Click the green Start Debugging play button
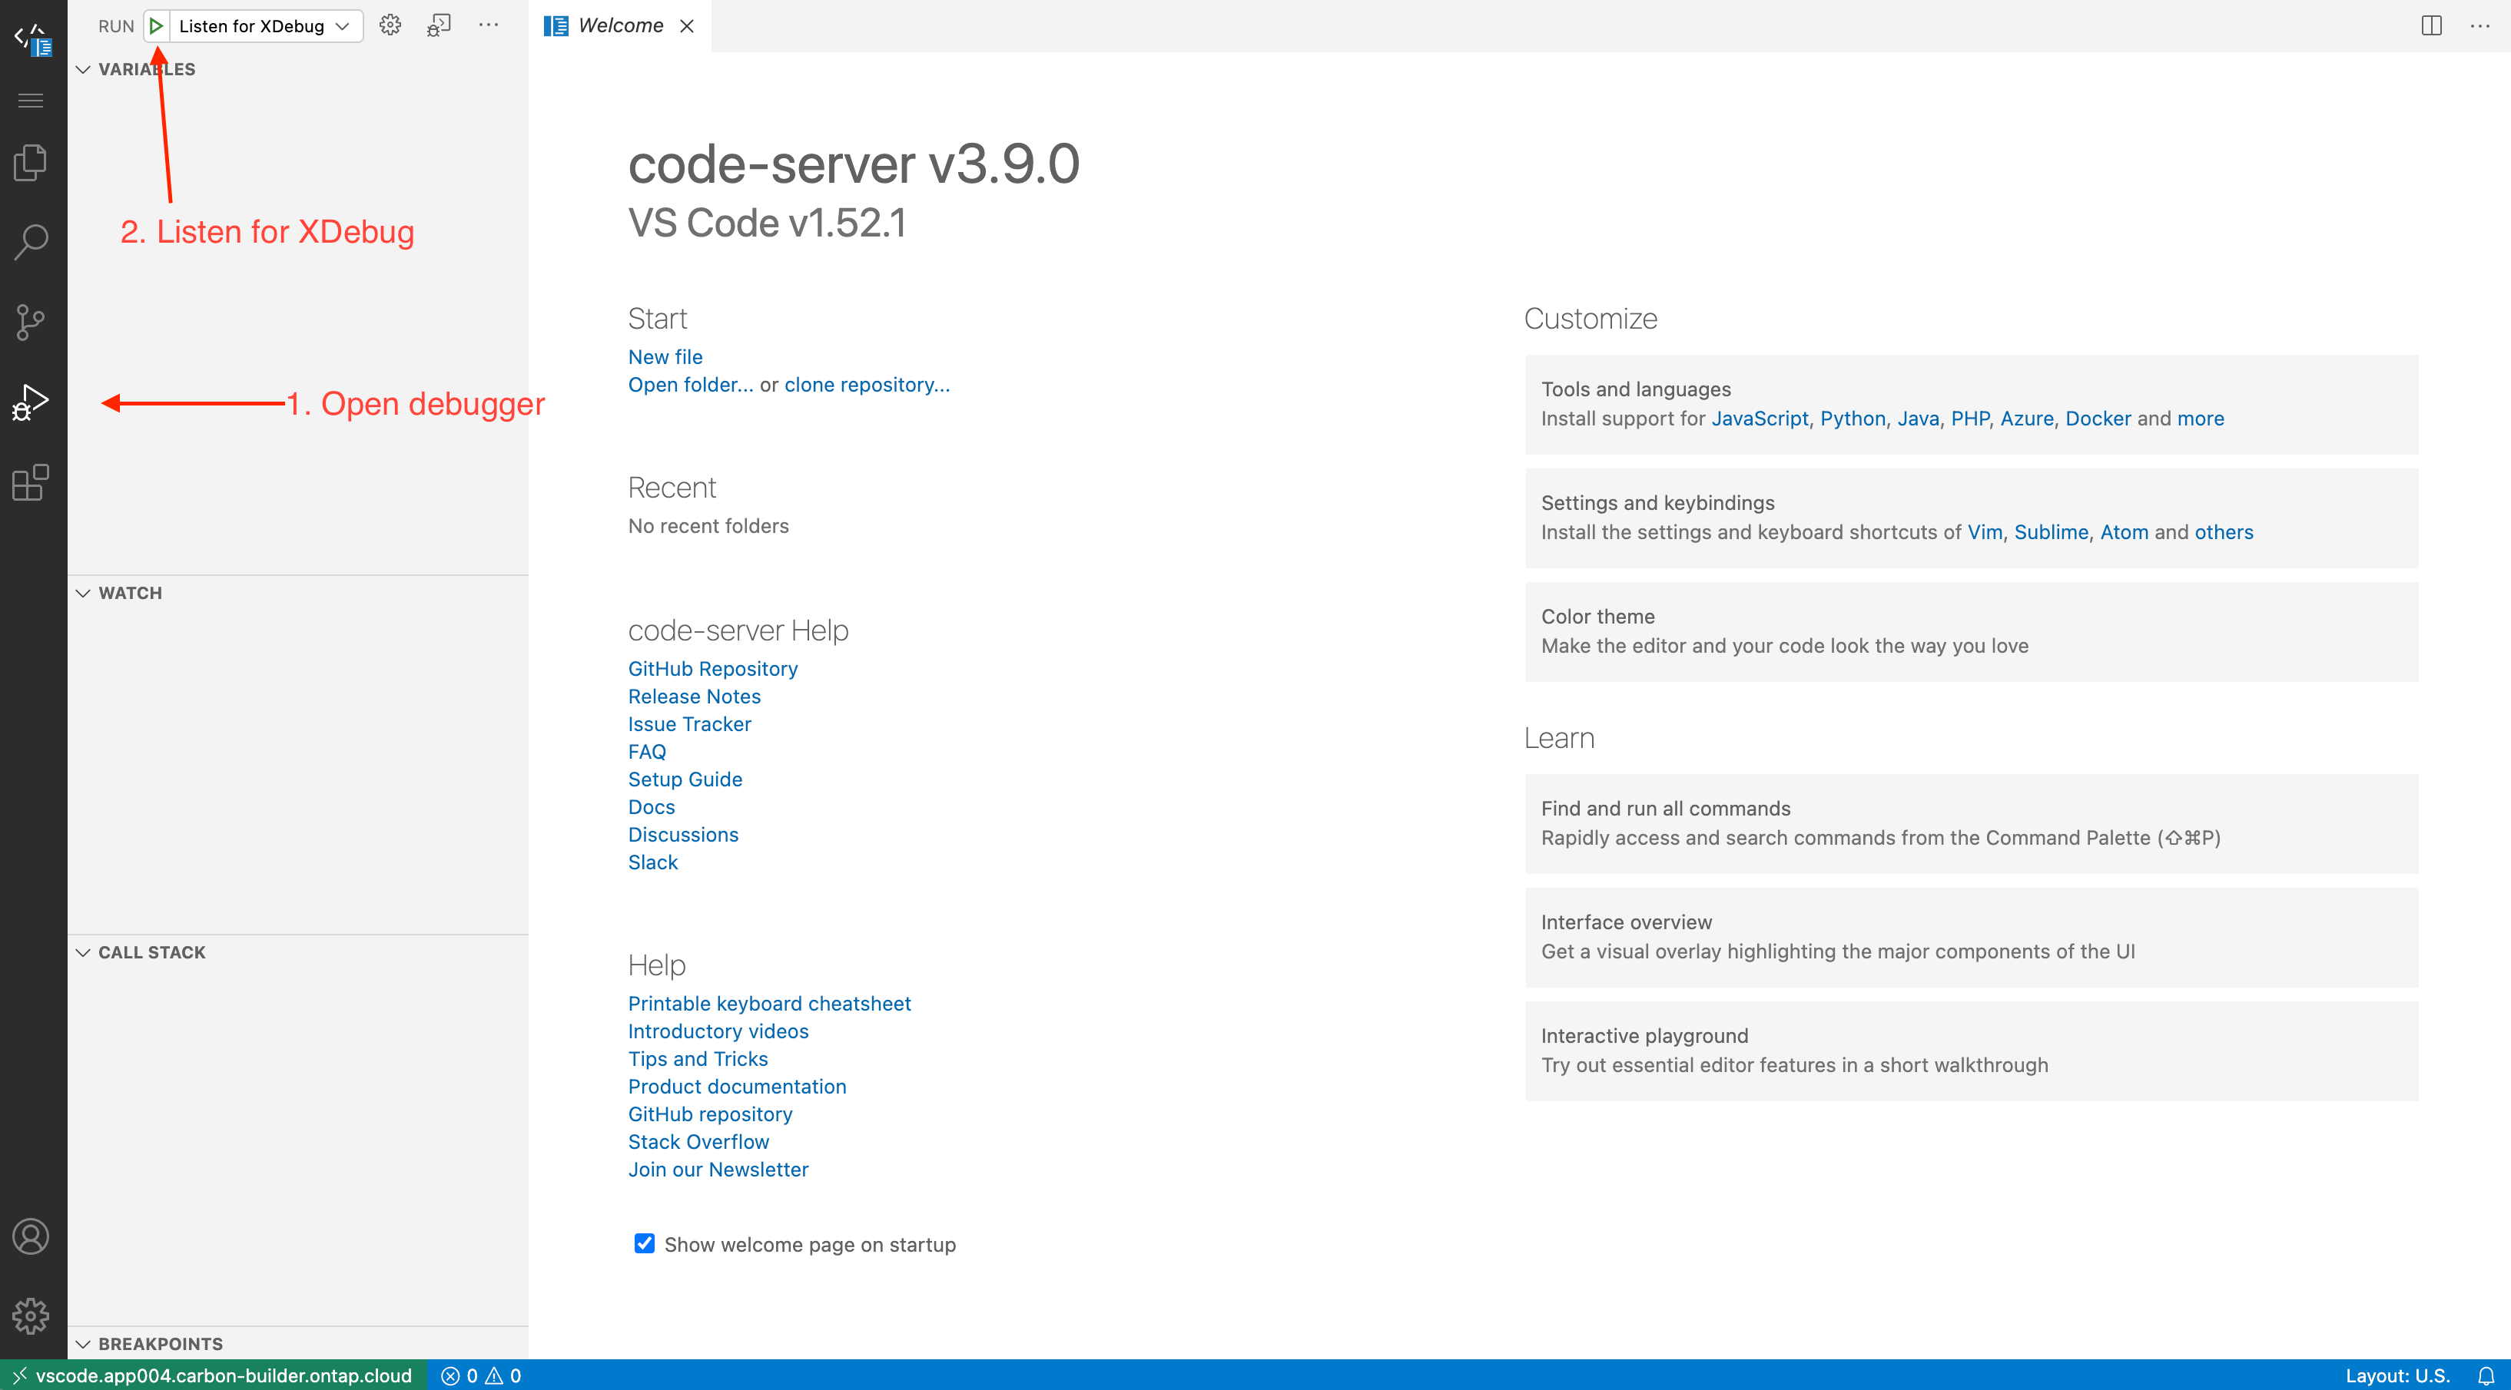Viewport: 2511px width, 1390px height. point(156,26)
